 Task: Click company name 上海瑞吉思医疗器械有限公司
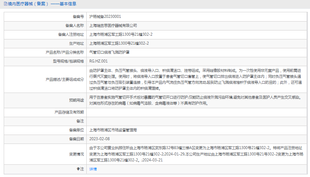pyautogui.click(x=113, y=26)
